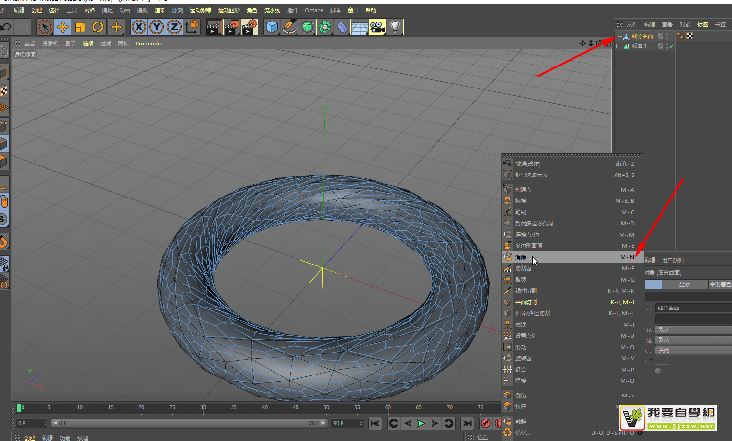
Task: Click the Bend deformer icon
Action: [x=343, y=27]
